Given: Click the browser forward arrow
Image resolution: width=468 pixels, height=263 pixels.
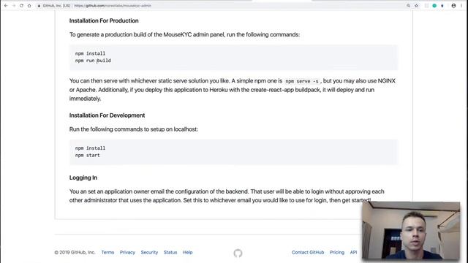Looking at the screenshot, I should pyautogui.click(x=13, y=6).
